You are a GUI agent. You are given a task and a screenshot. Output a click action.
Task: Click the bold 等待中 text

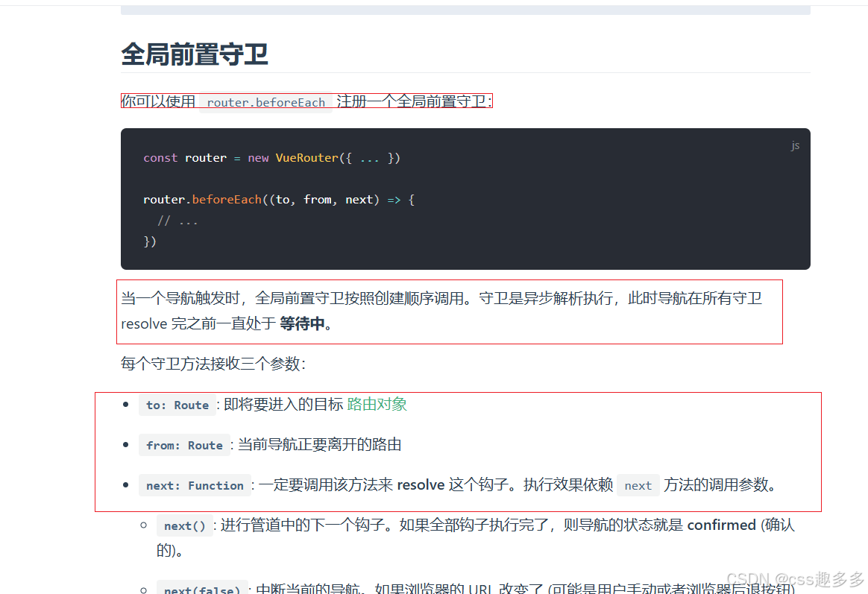[x=302, y=323]
